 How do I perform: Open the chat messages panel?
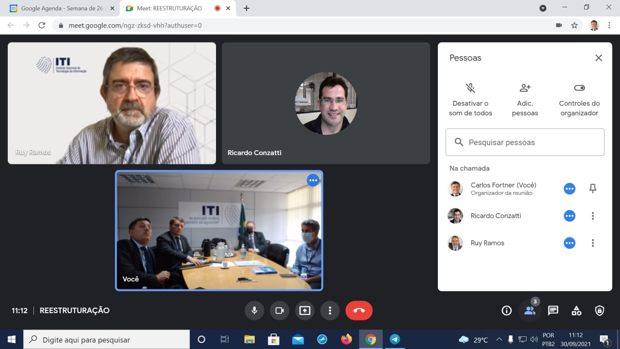click(553, 311)
